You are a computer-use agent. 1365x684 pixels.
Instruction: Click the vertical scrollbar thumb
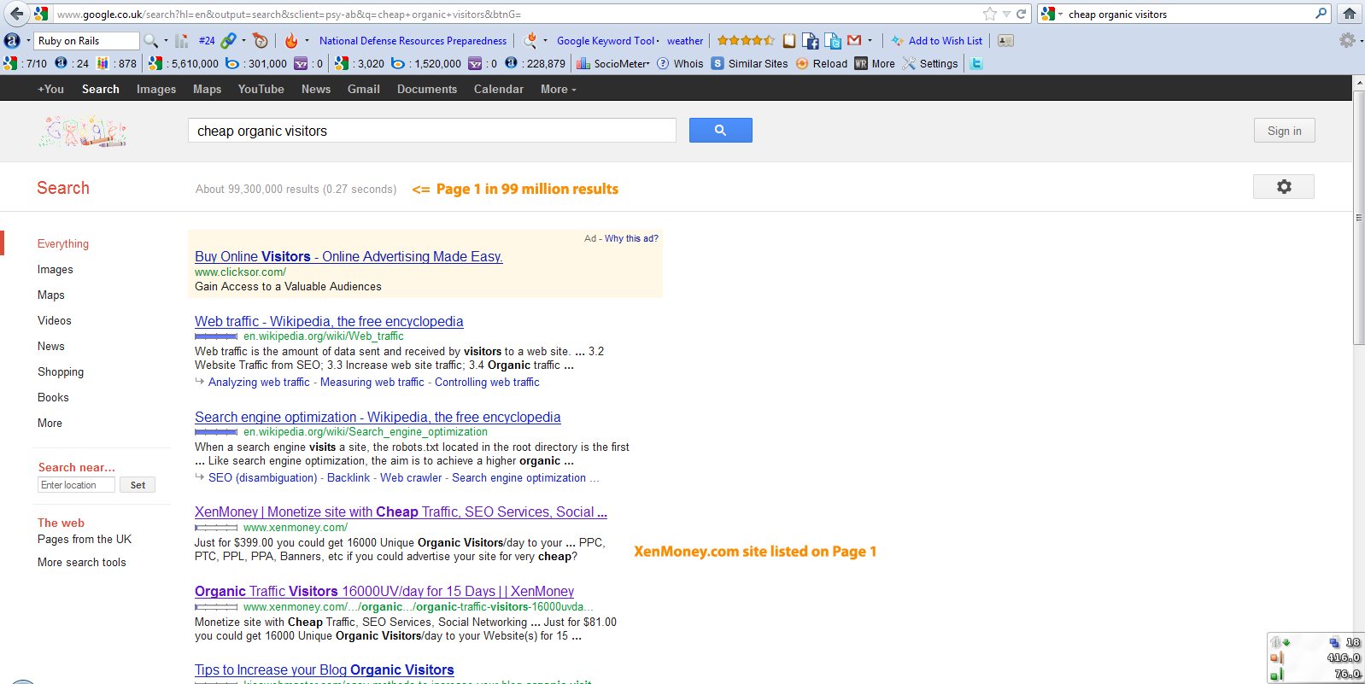[1358, 218]
